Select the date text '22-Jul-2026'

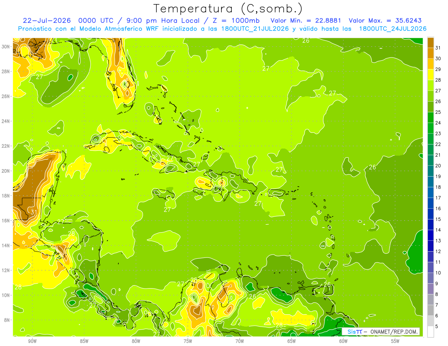[47, 21]
